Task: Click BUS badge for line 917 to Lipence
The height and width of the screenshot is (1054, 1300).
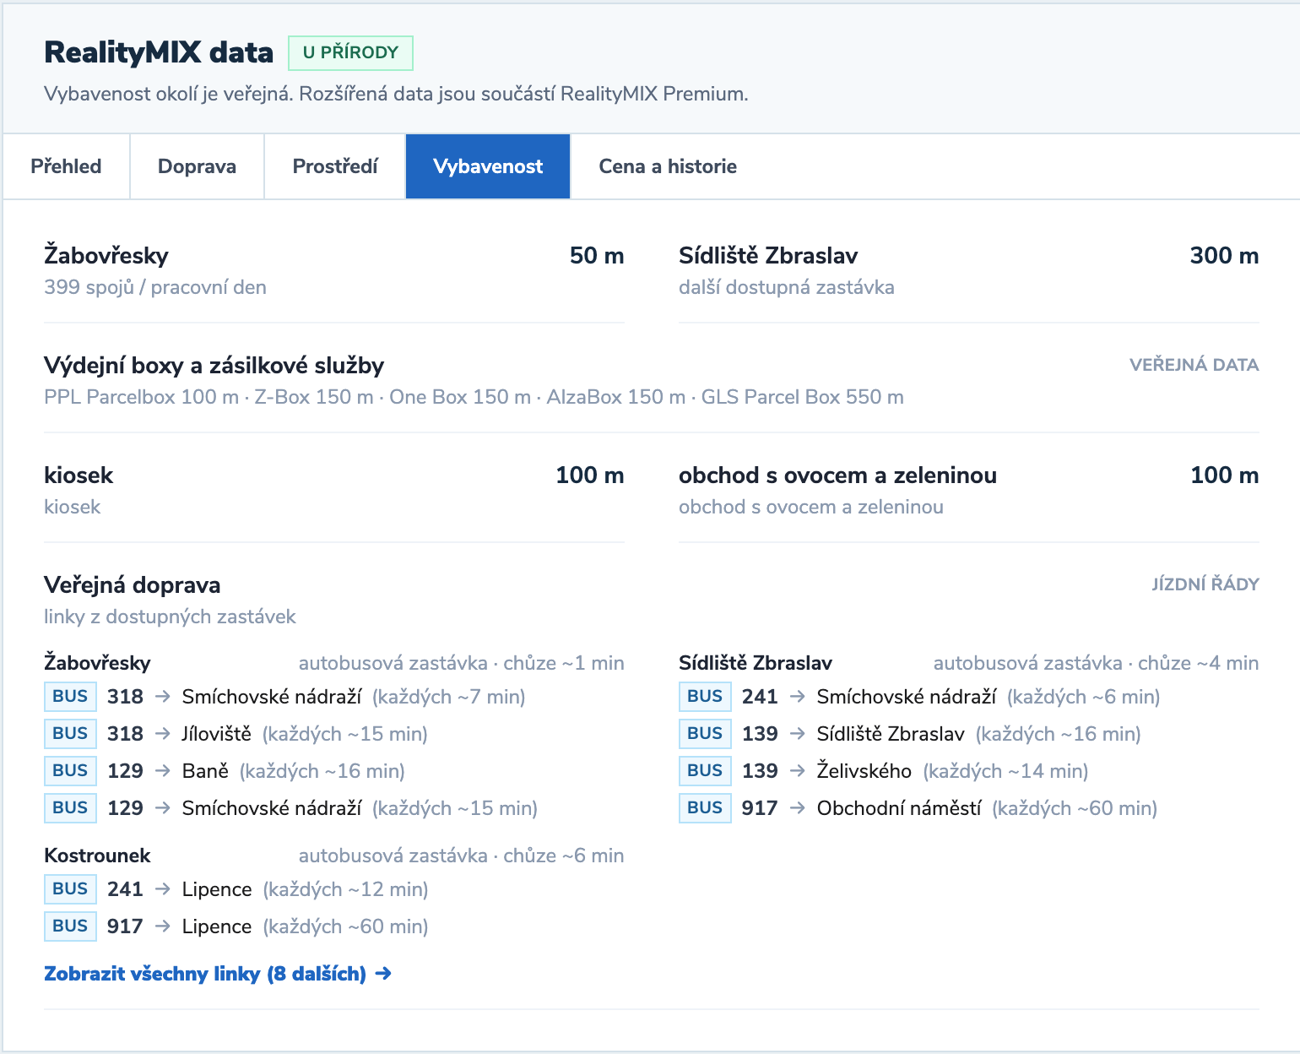Action: (70, 926)
